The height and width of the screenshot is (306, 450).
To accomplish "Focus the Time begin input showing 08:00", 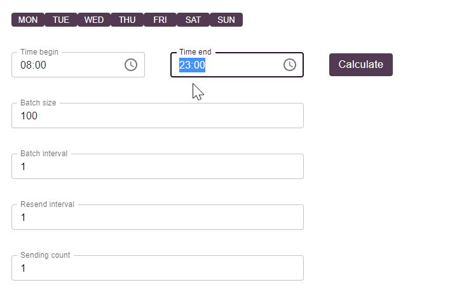I will click(x=64, y=65).
